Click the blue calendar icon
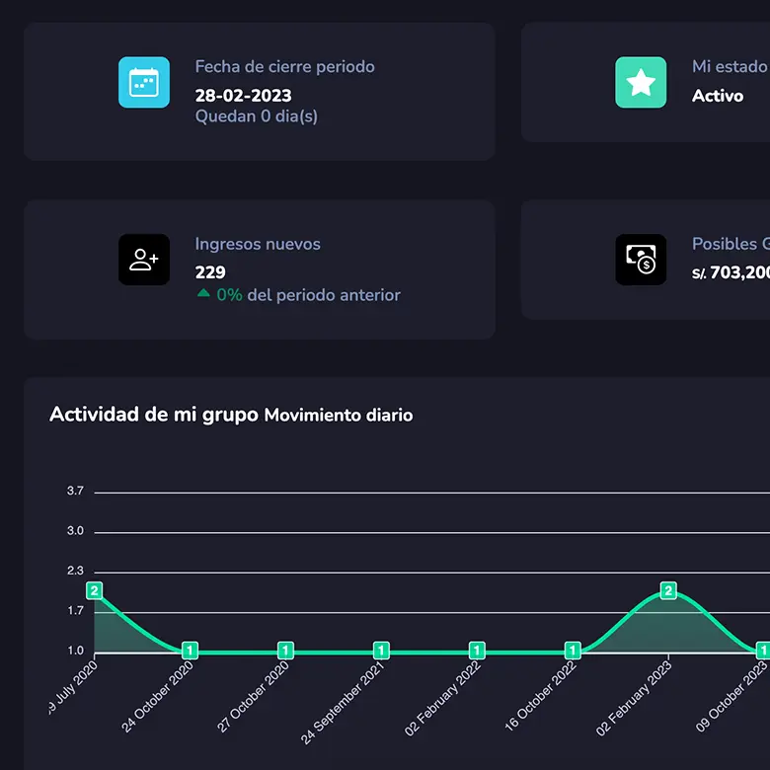The height and width of the screenshot is (770, 770). point(144,82)
